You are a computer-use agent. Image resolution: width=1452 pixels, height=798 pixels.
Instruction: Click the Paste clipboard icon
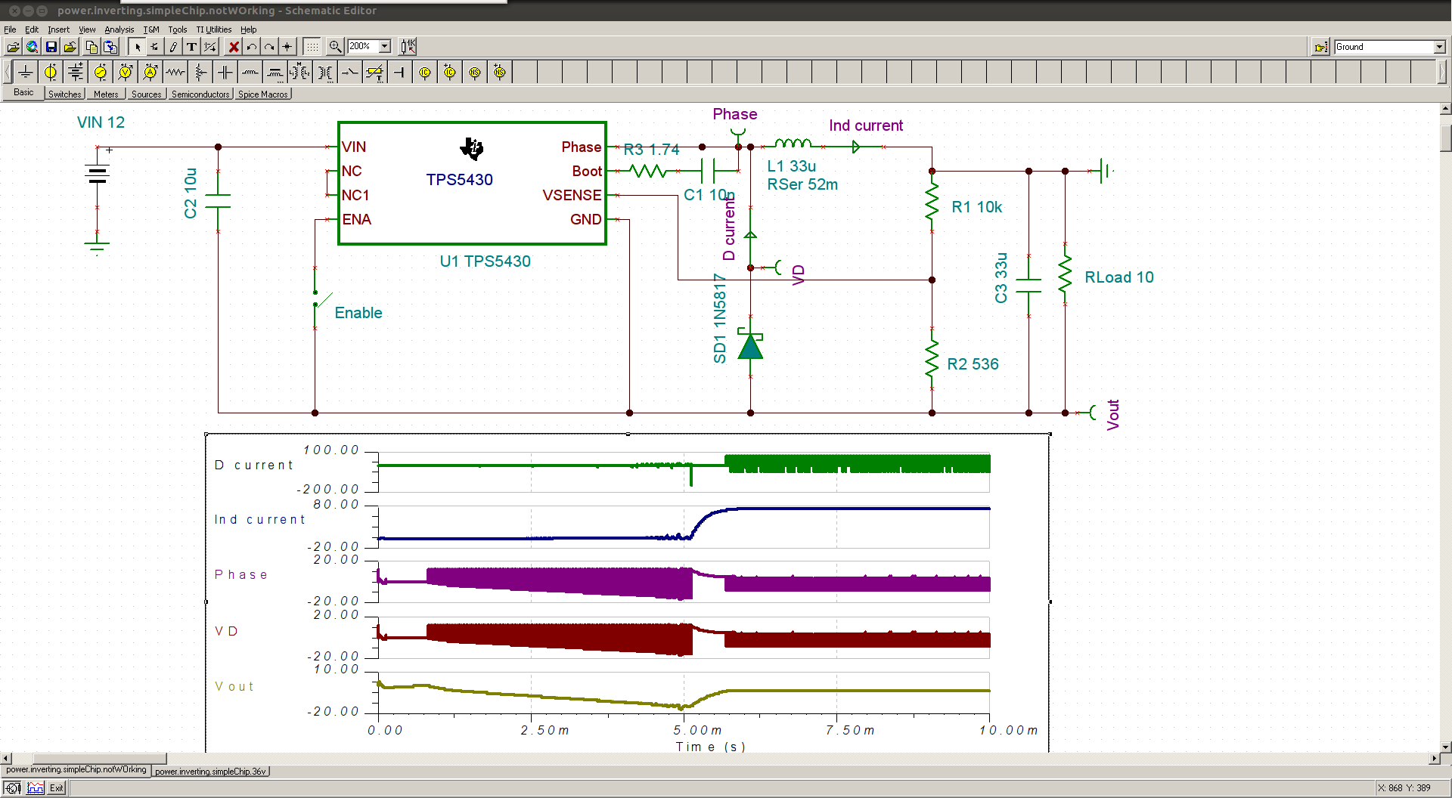click(x=110, y=47)
